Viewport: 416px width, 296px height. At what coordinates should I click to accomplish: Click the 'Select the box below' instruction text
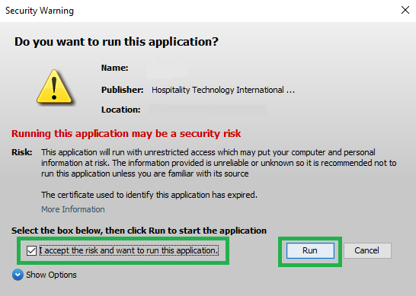139,231
